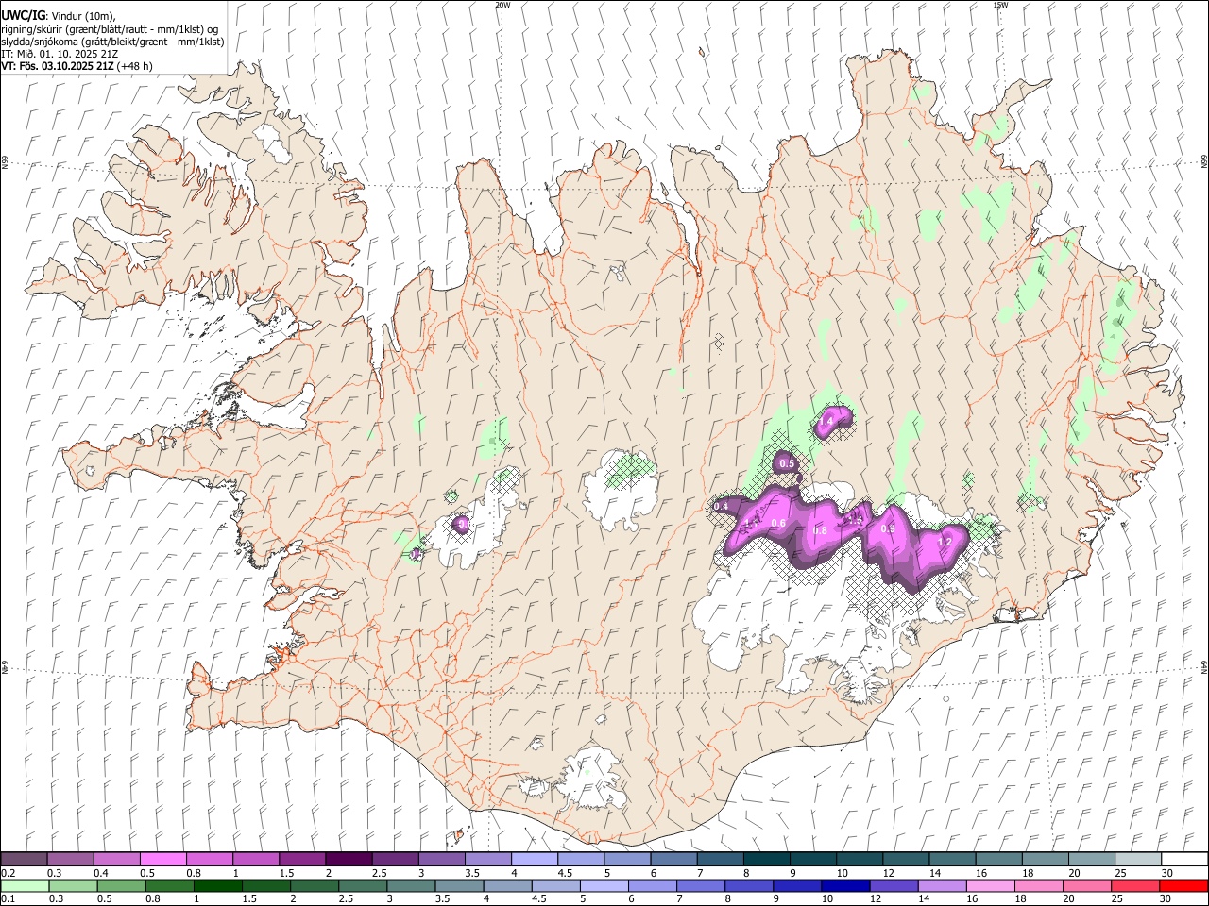Image resolution: width=1209 pixels, height=906 pixels.
Task: Select top-row swatch between 0.2 and 0.3
Action: coord(25,859)
